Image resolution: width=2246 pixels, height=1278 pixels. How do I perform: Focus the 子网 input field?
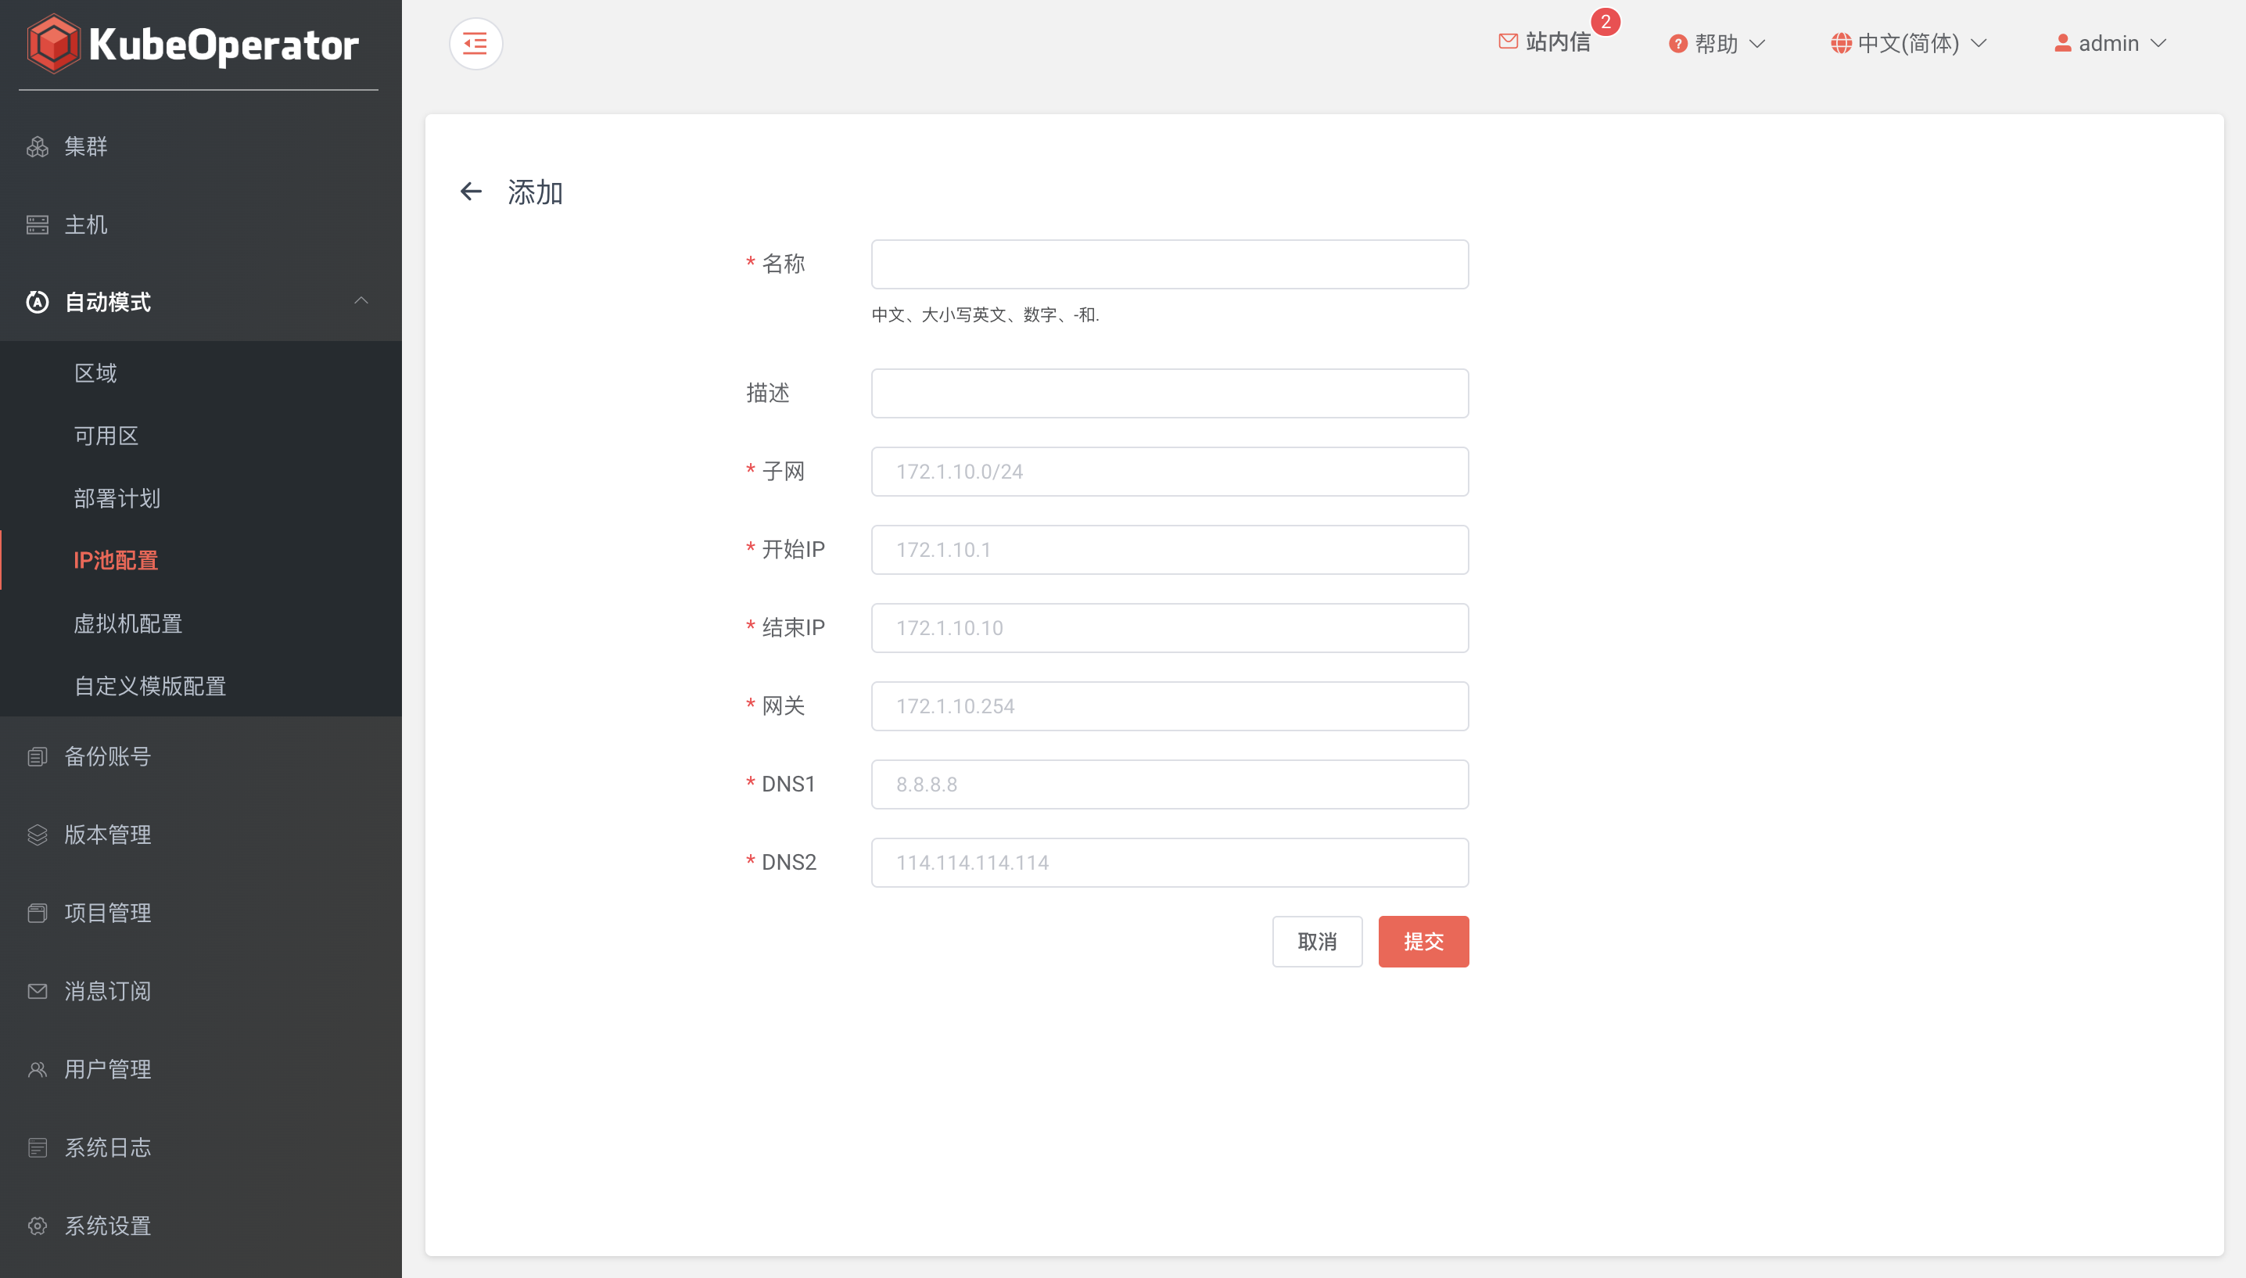(1169, 472)
